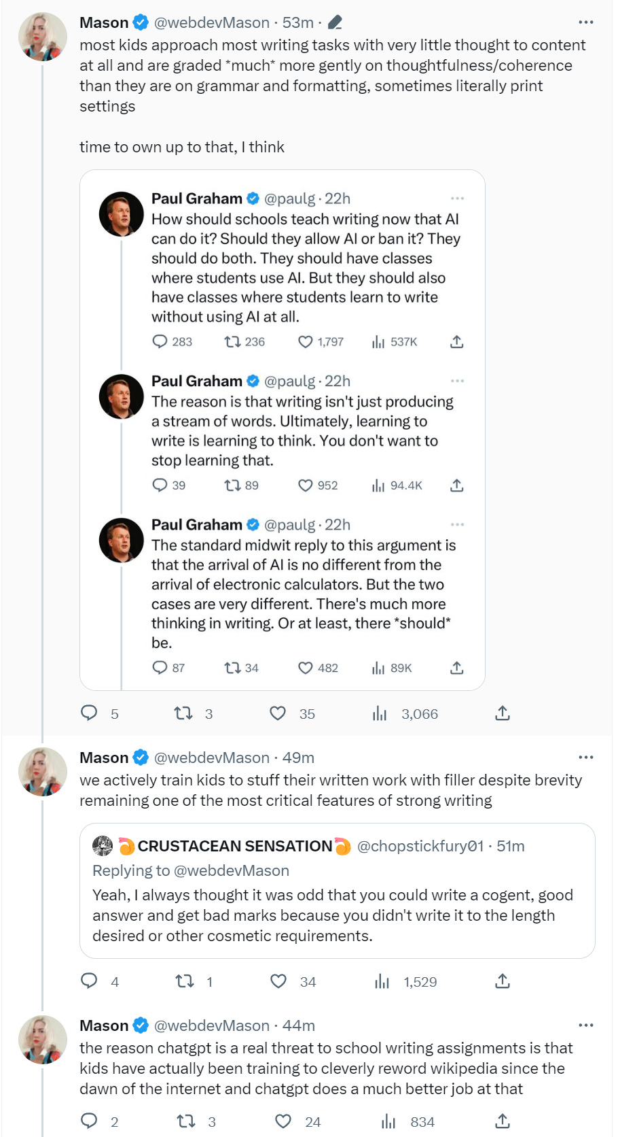Open more options on Mason's top tweet

coord(585,22)
